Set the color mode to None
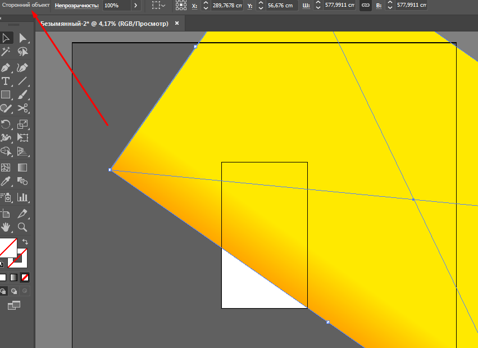The width and height of the screenshot is (478, 348). point(25,277)
